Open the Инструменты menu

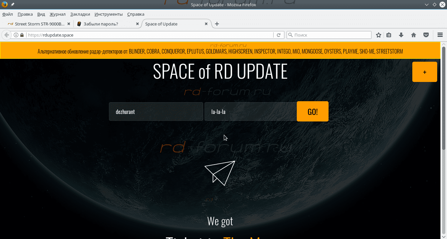pos(109,14)
